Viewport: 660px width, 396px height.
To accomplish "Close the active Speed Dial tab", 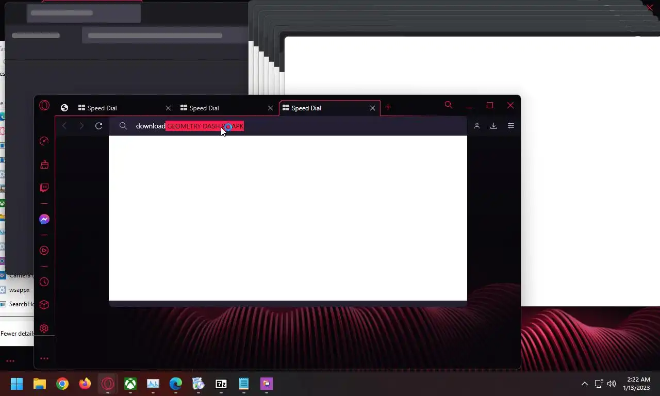I will (x=373, y=108).
